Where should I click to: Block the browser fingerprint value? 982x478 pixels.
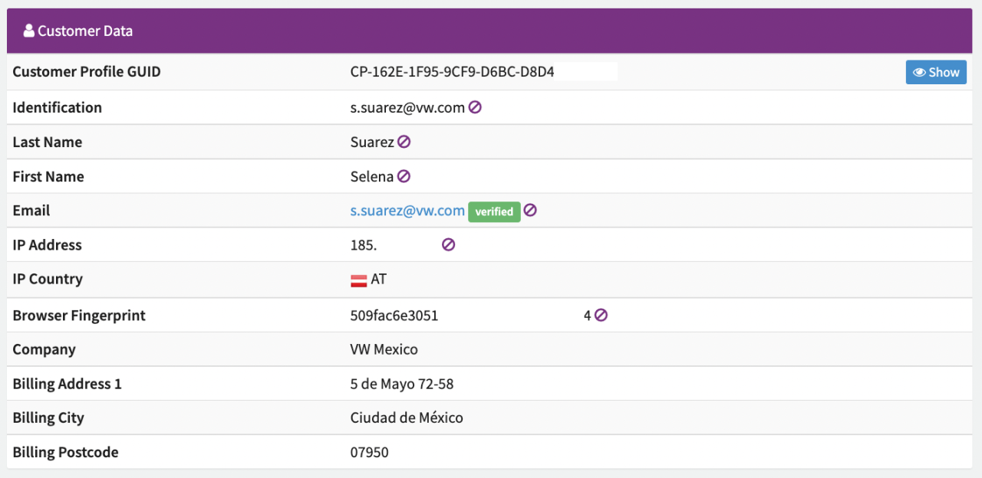pos(601,315)
